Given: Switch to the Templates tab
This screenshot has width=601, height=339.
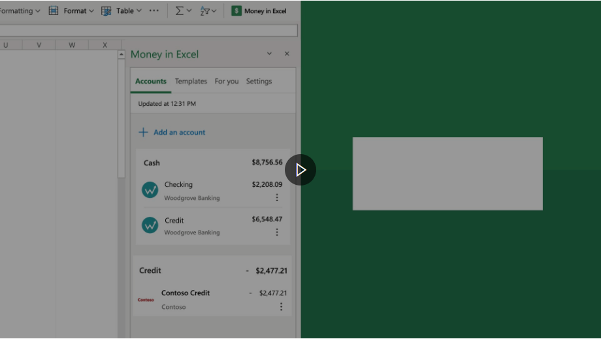Looking at the screenshot, I should pyautogui.click(x=191, y=82).
